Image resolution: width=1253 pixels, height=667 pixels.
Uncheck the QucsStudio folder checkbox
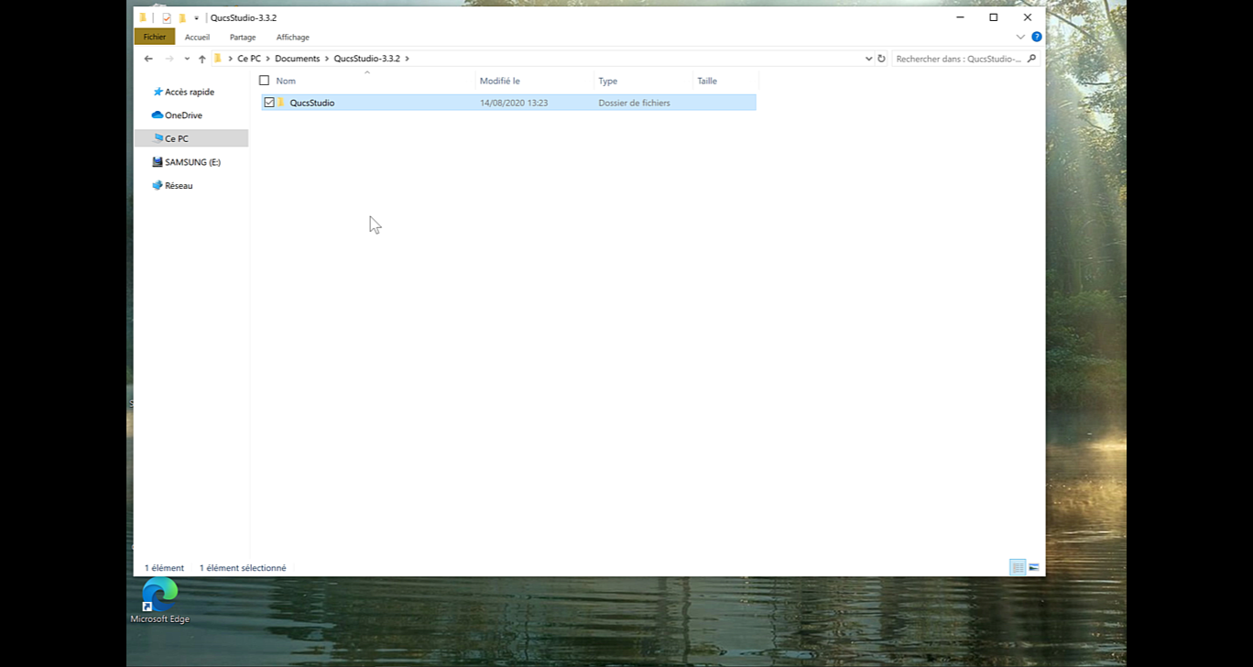269,103
